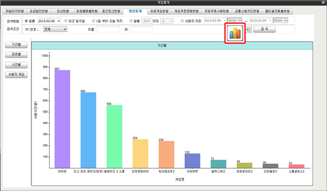Select the 게임통계 tab

click(135, 11)
